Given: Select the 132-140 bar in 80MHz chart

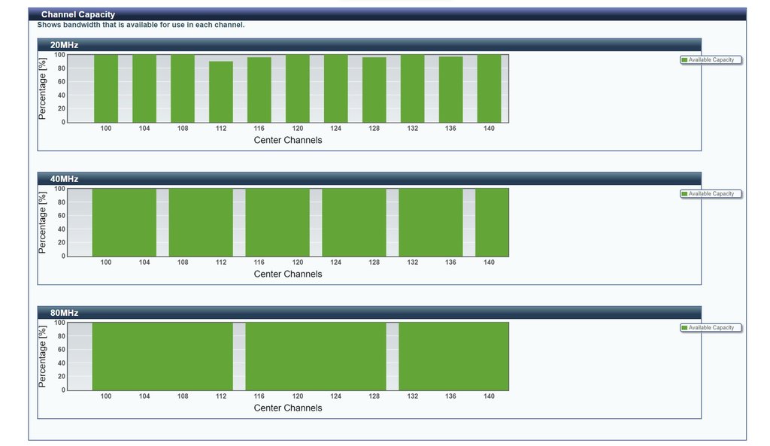Looking at the screenshot, I should click(x=453, y=356).
